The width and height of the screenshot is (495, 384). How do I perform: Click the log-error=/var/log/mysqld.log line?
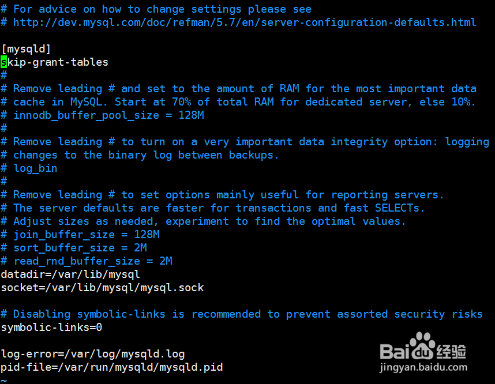(92, 353)
